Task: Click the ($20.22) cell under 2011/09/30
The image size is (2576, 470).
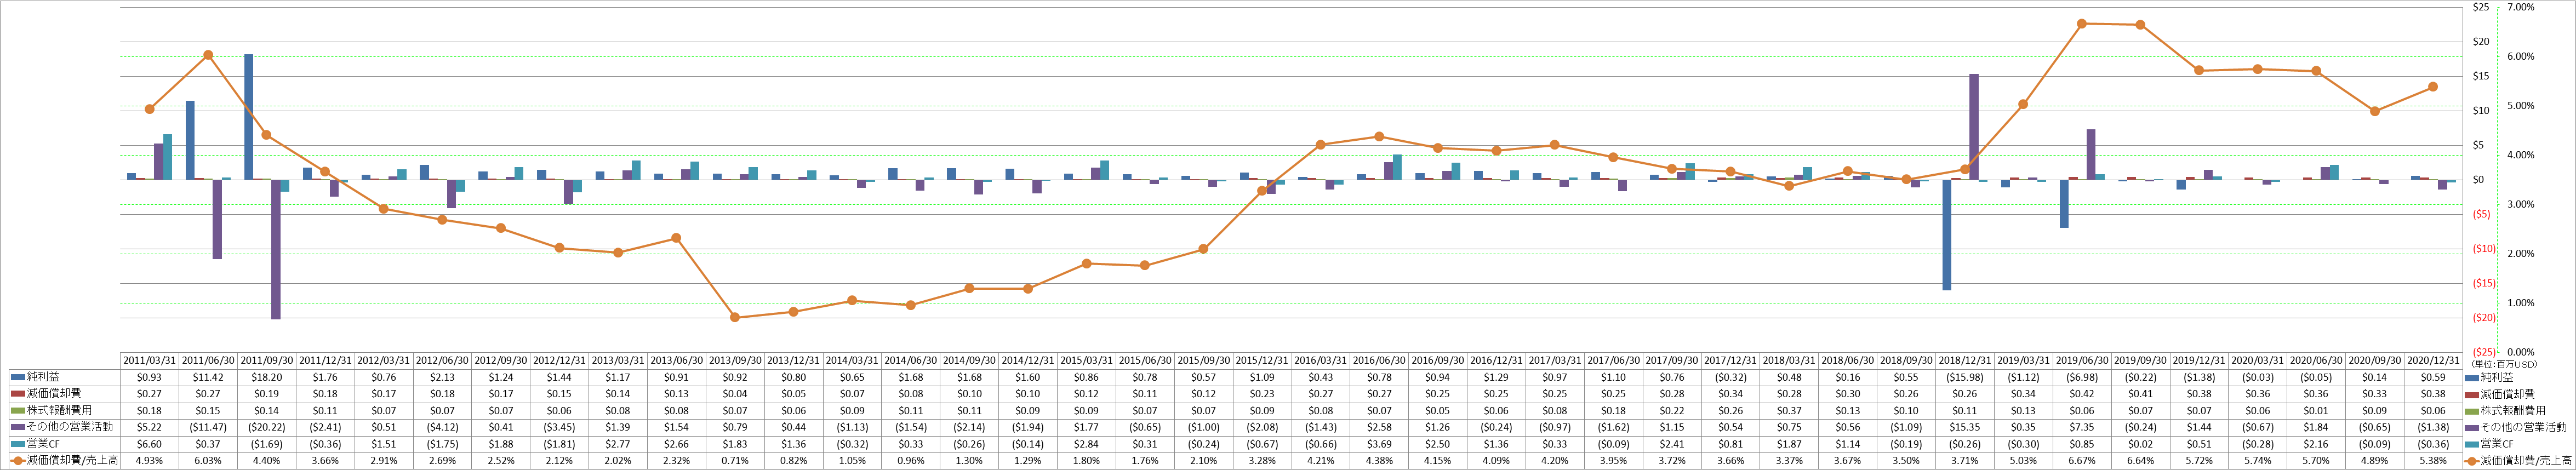Action: pyautogui.click(x=266, y=428)
